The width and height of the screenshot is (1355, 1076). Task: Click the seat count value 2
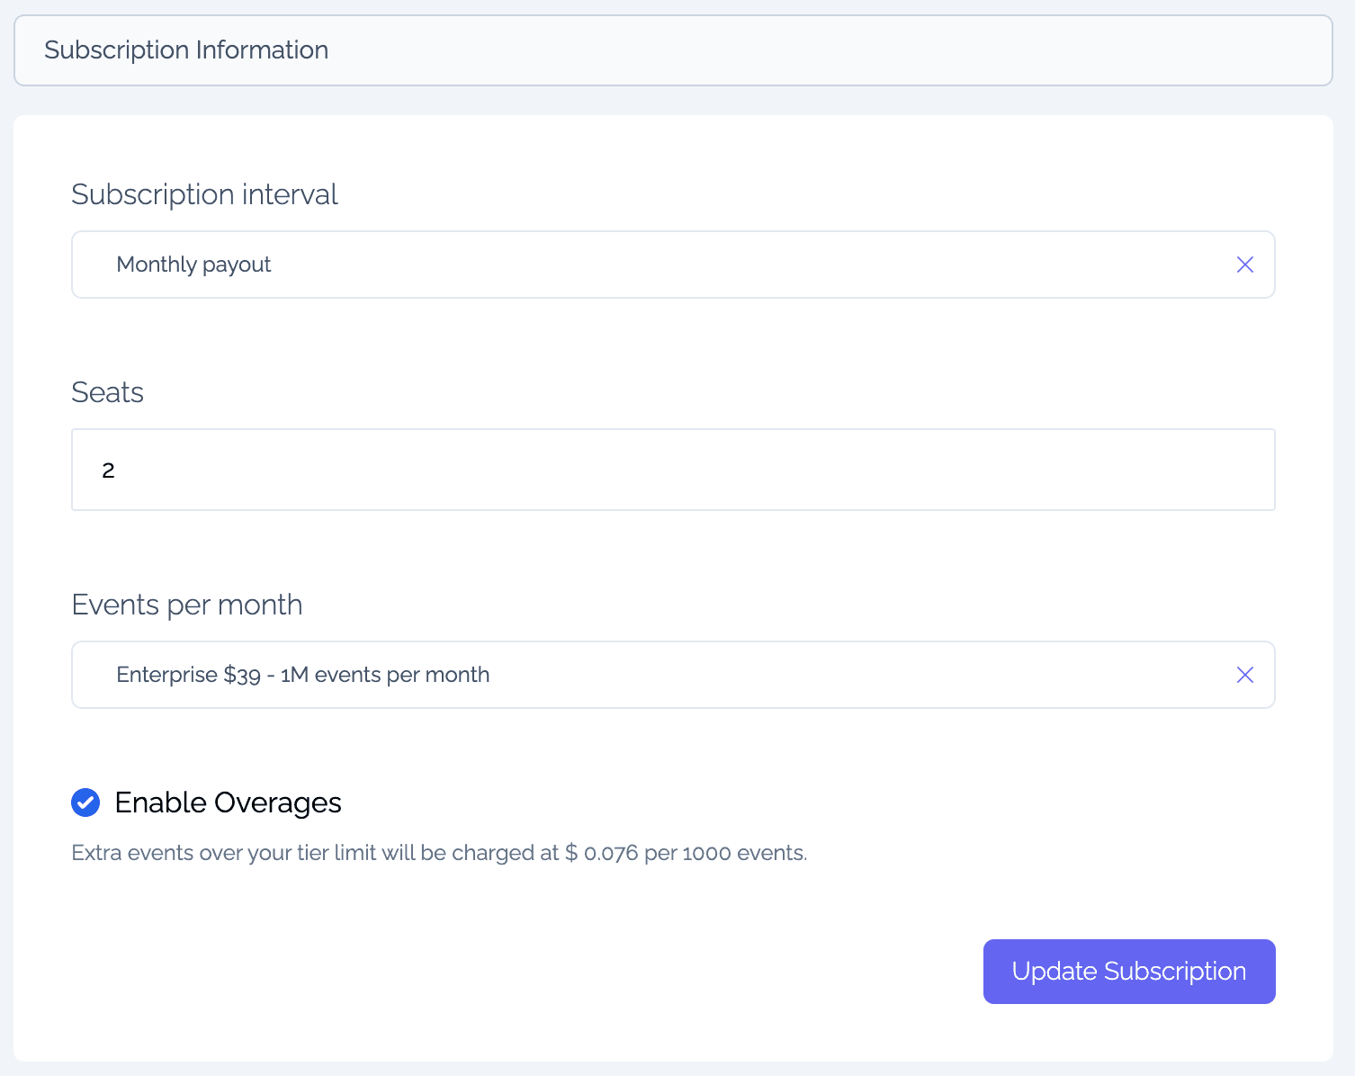pyautogui.click(x=108, y=471)
